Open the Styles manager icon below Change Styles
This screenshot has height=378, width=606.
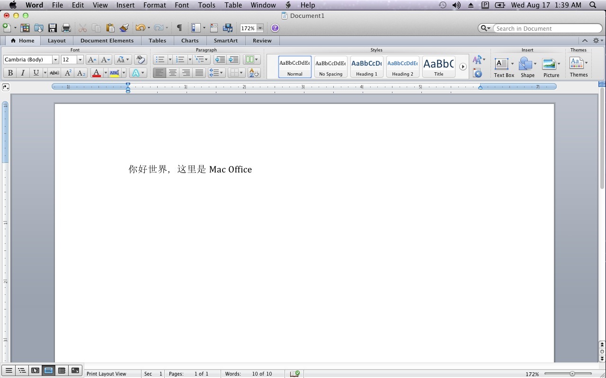click(x=478, y=73)
